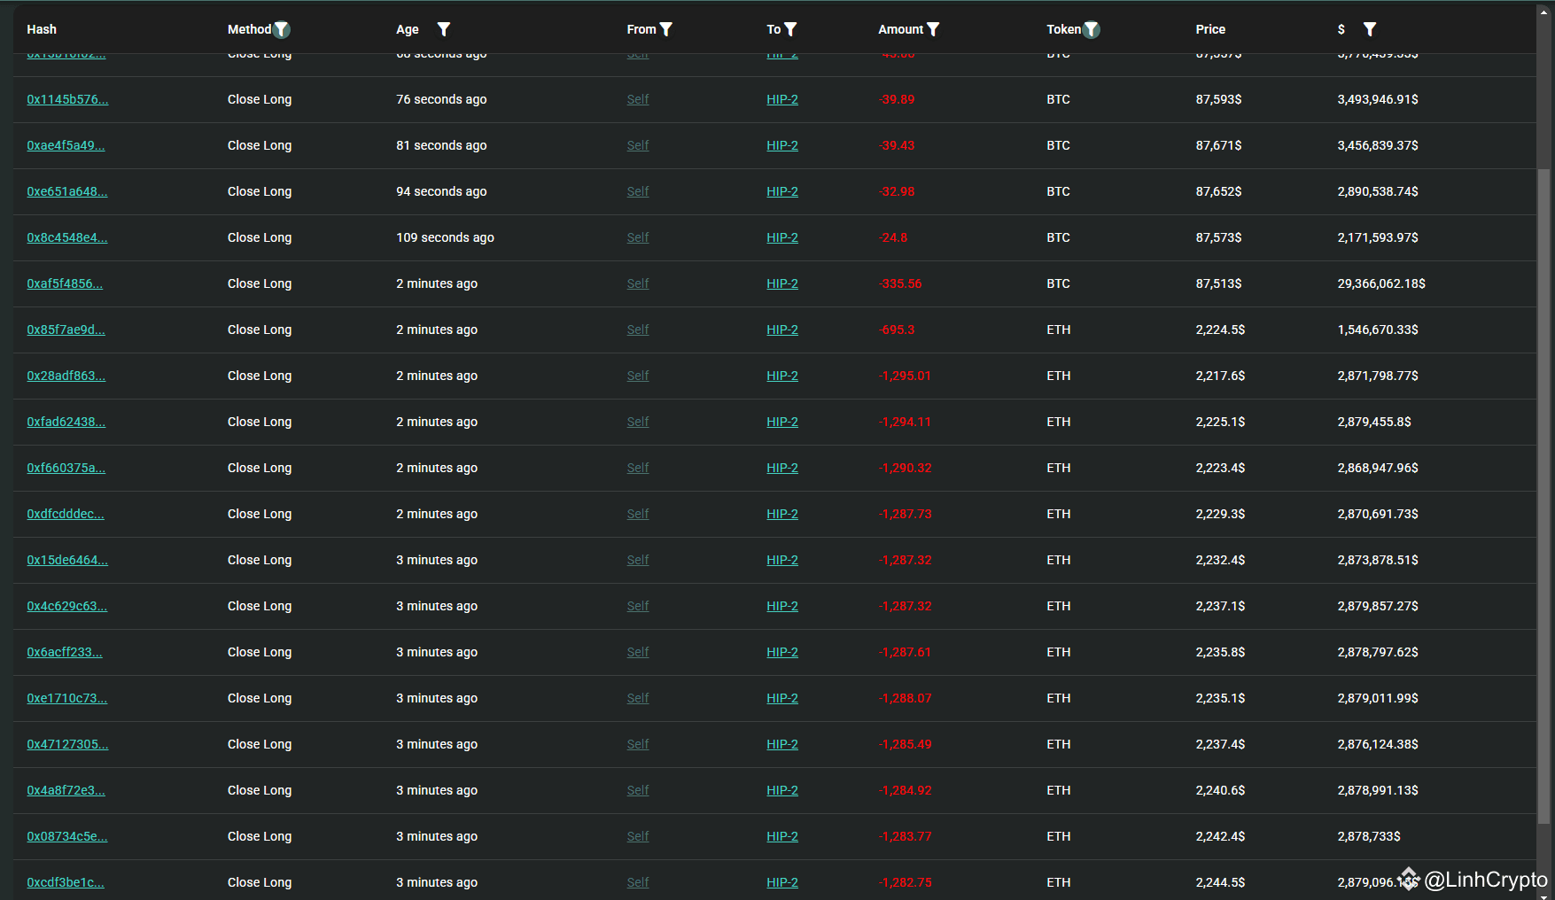Open the Method column filter icon

point(282,29)
